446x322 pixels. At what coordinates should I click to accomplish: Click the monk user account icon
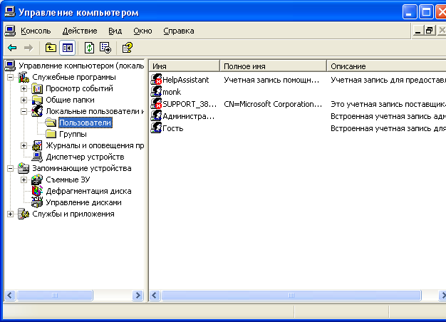point(156,92)
